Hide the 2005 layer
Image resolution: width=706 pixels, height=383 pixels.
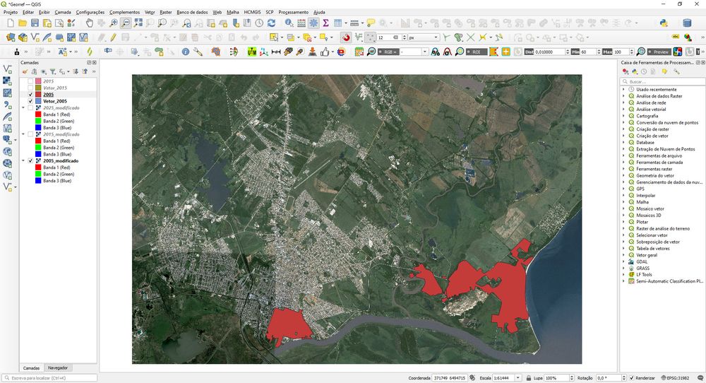(30, 95)
